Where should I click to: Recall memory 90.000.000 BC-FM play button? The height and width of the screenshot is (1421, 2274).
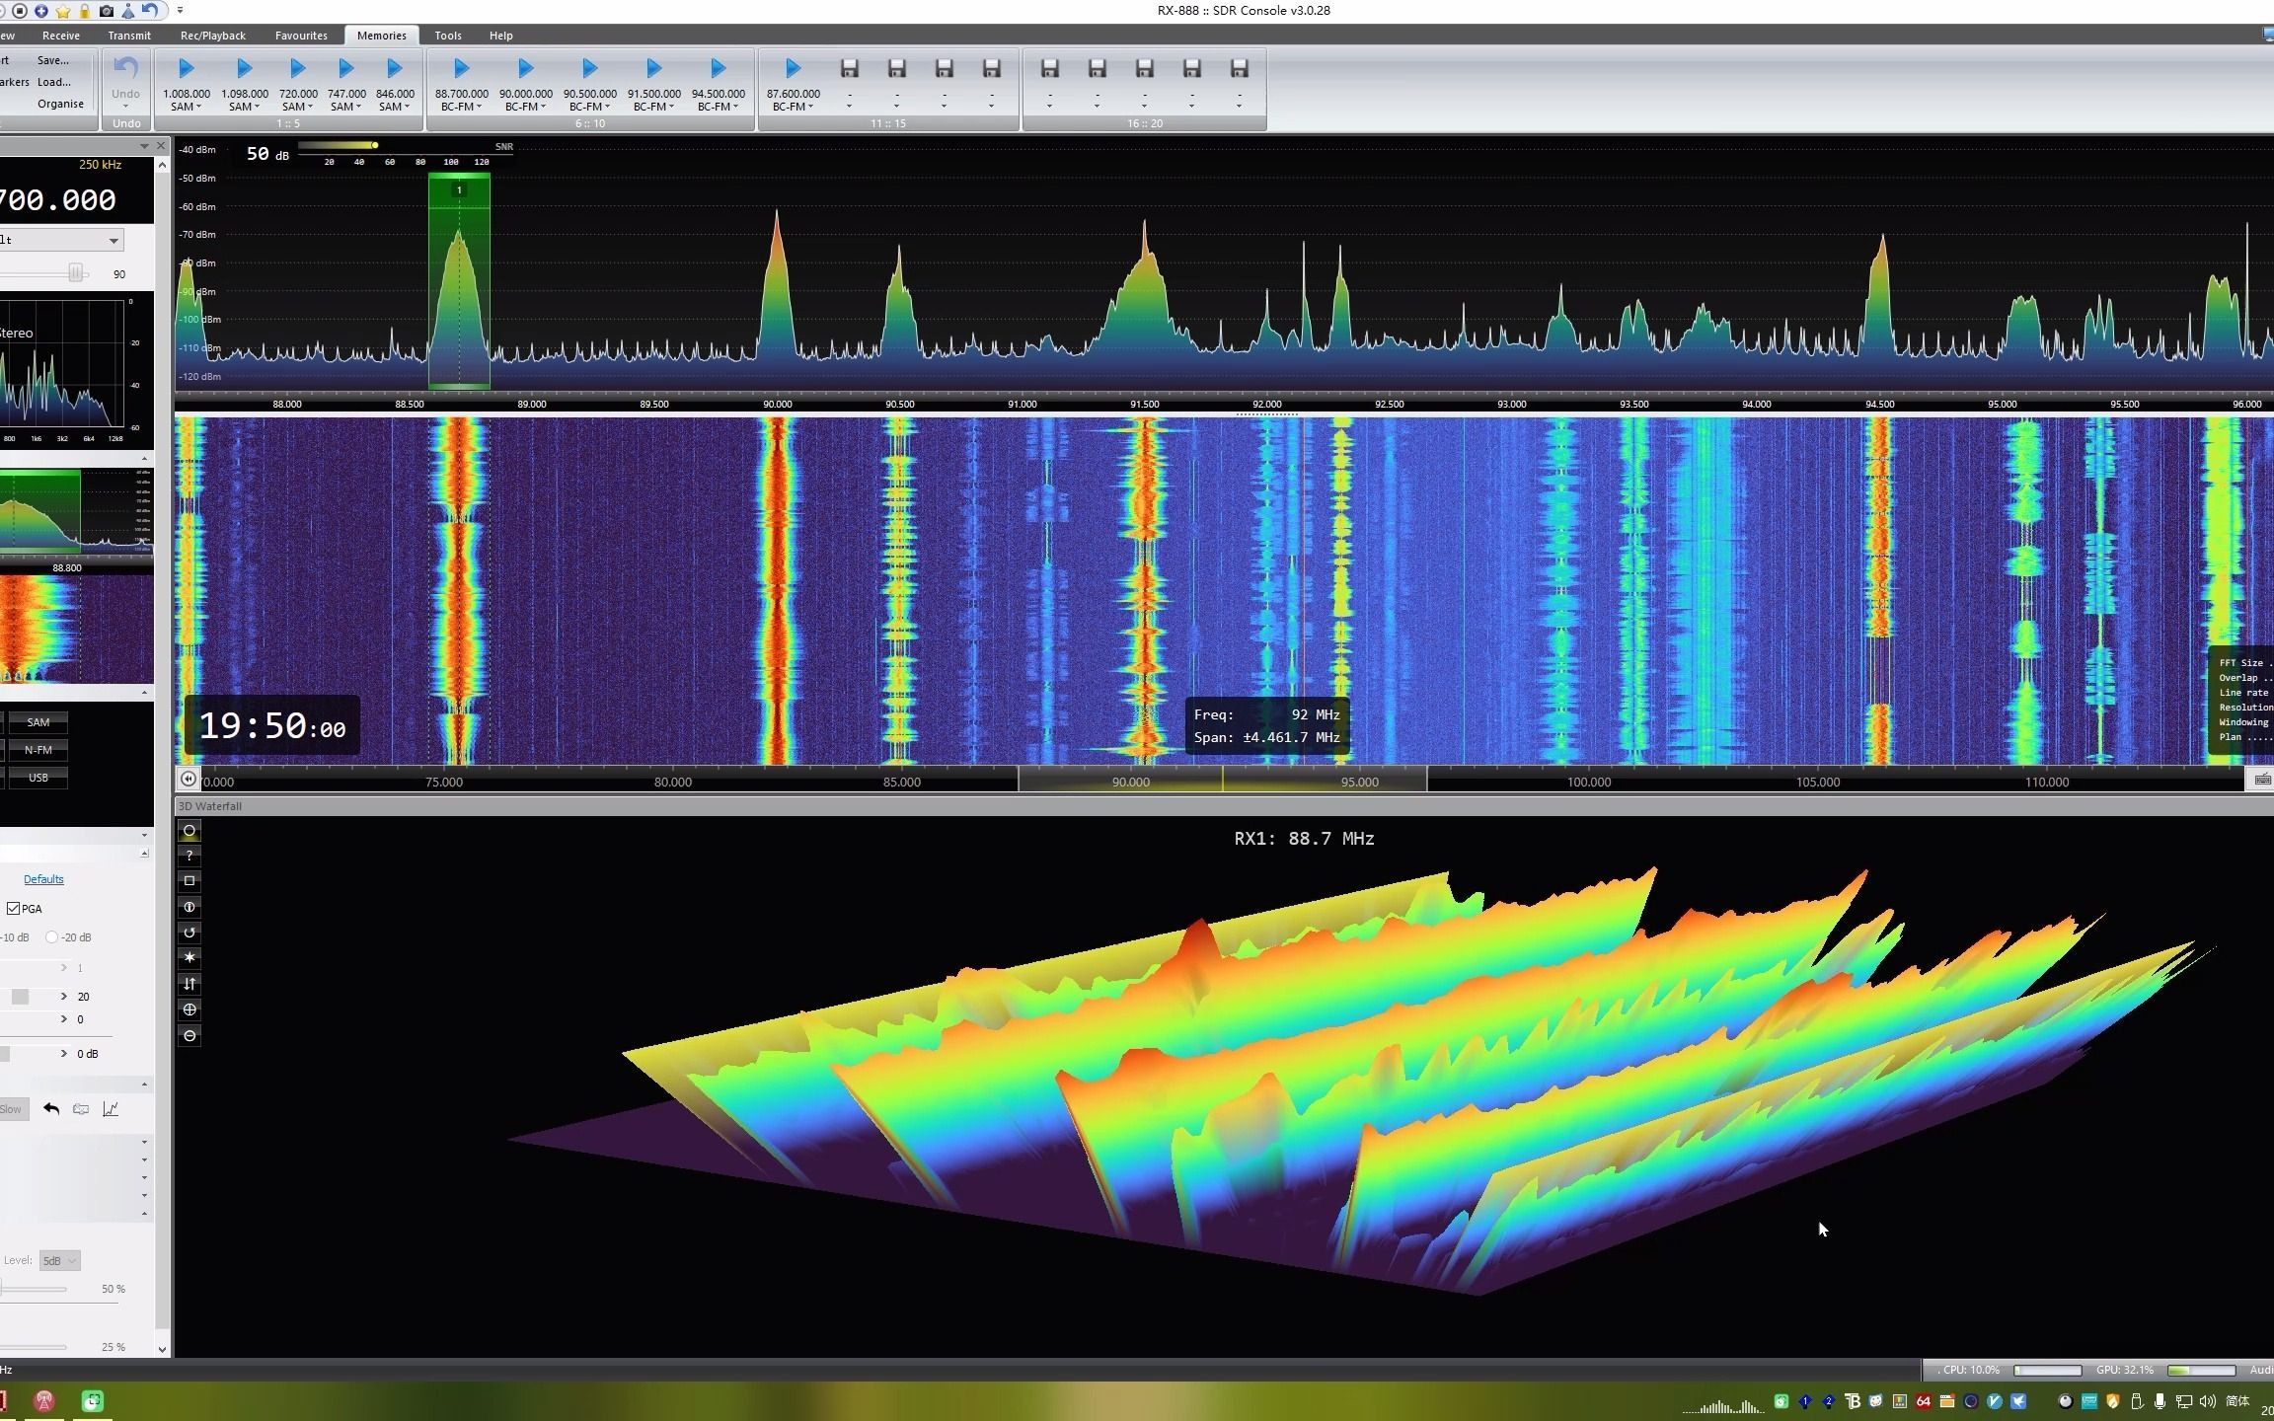pos(525,68)
